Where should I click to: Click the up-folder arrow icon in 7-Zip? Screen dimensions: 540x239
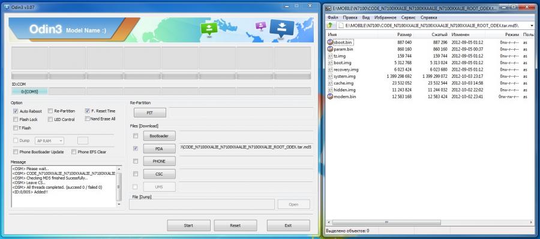pos(330,25)
